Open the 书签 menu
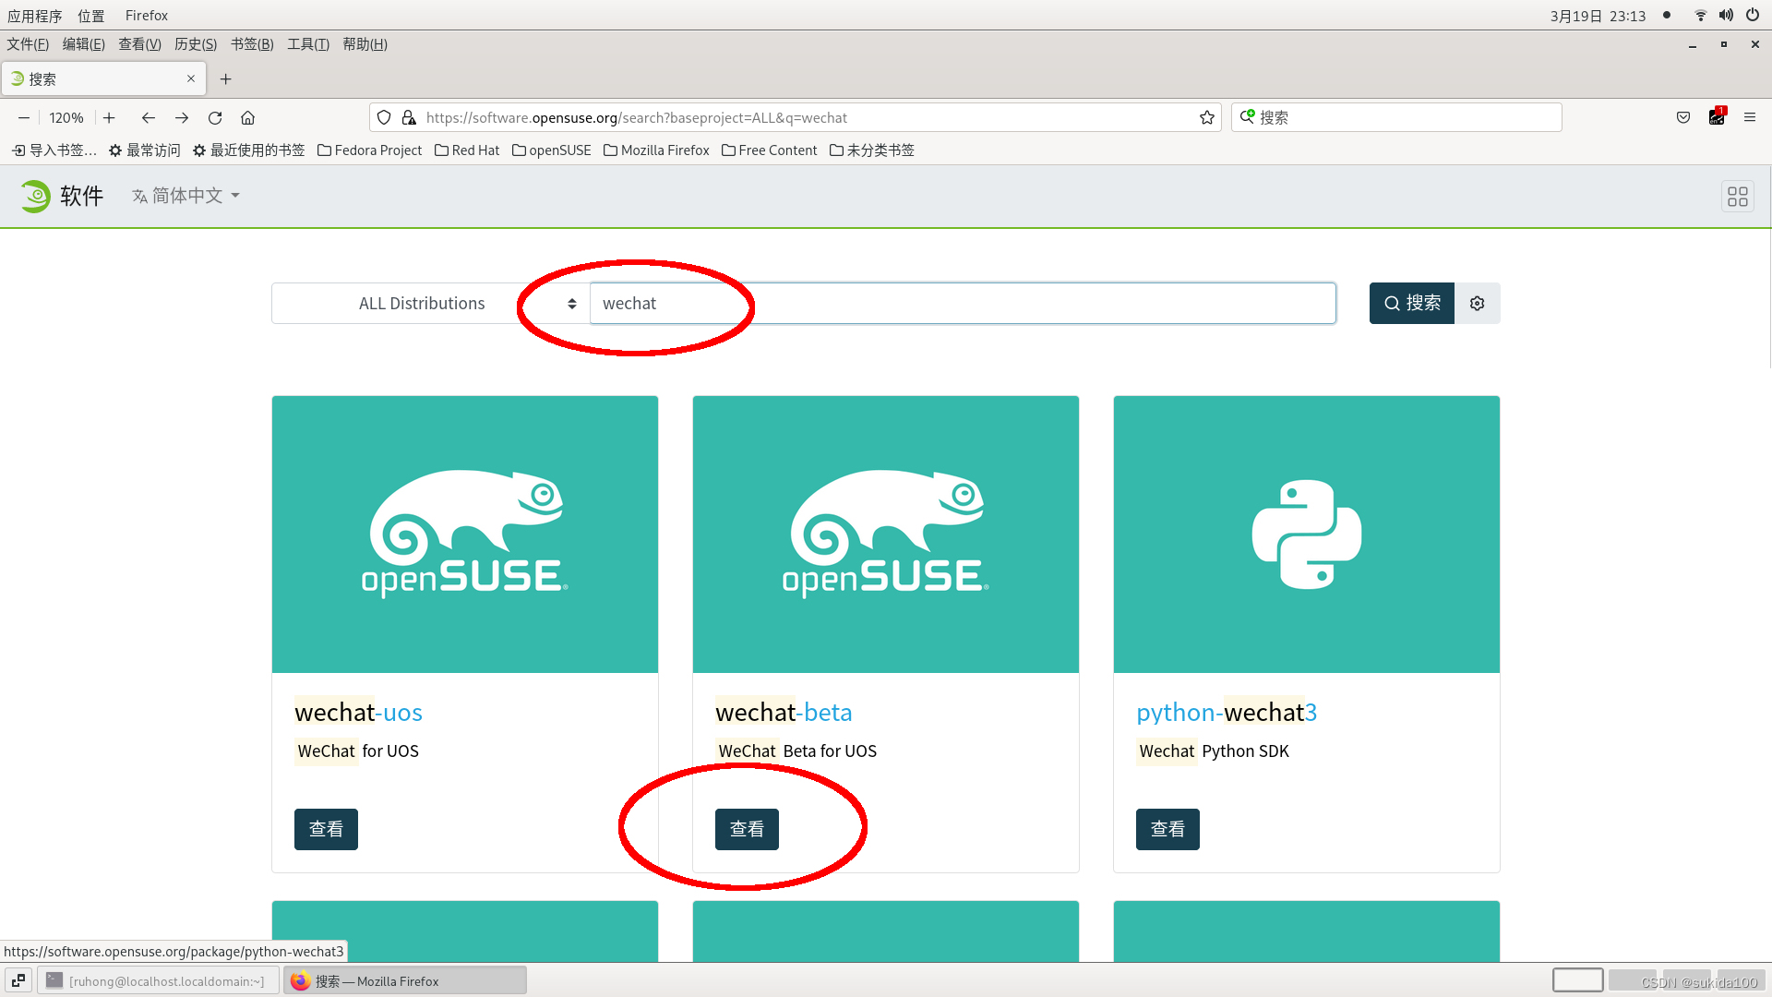This screenshot has width=1772, height=997. pos(252,44)
